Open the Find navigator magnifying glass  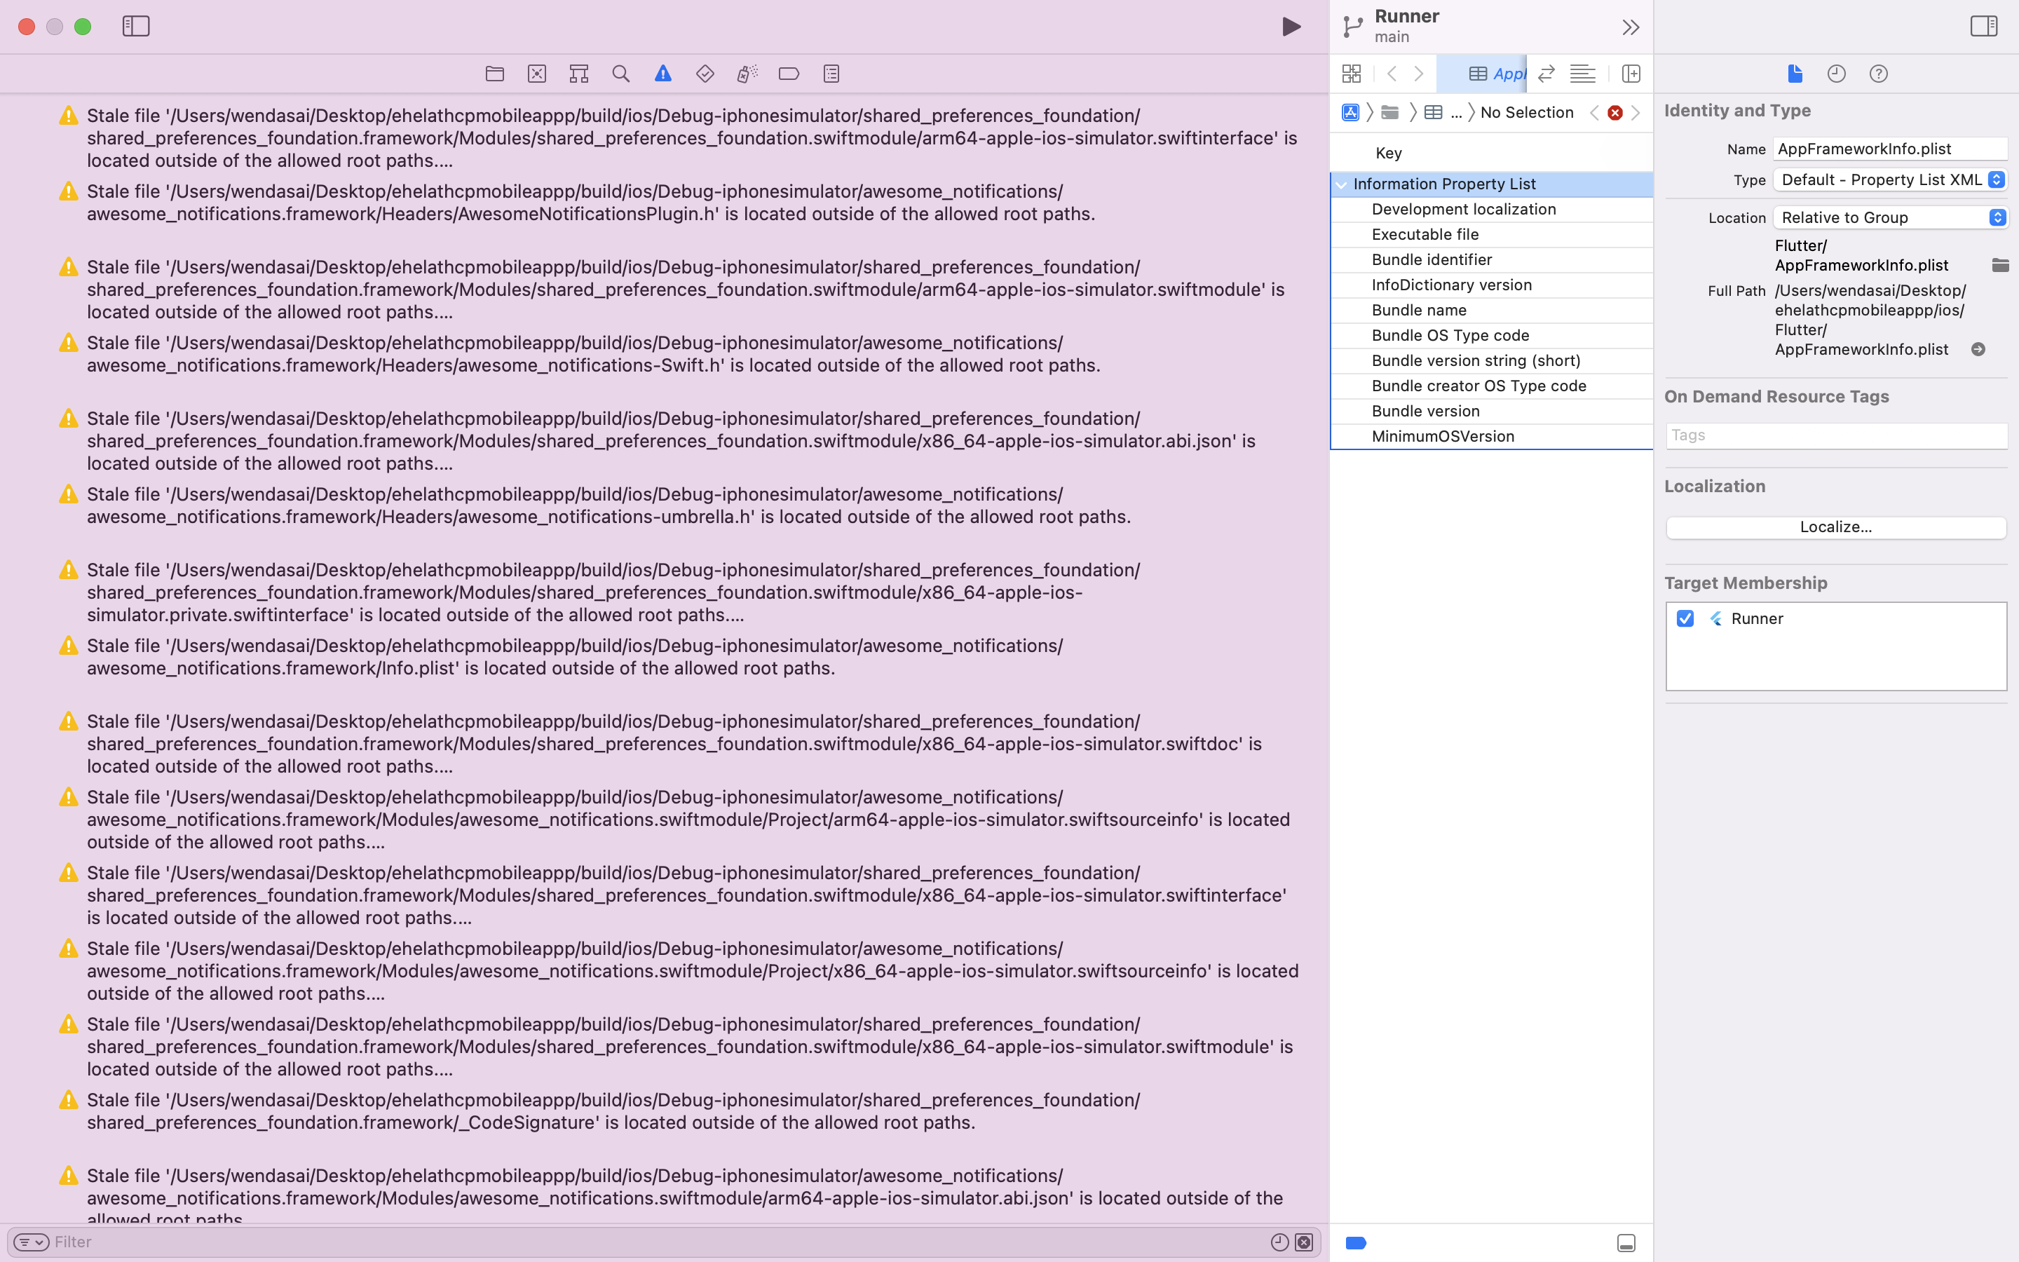tap(620, 74)
